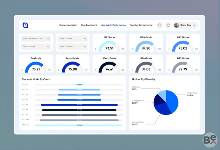
Task: Open the Select Course dropdown
Action: 72,38
